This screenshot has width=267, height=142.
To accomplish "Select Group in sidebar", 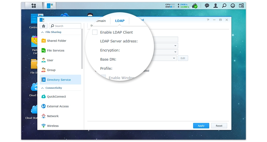I will tap(60, 70).
